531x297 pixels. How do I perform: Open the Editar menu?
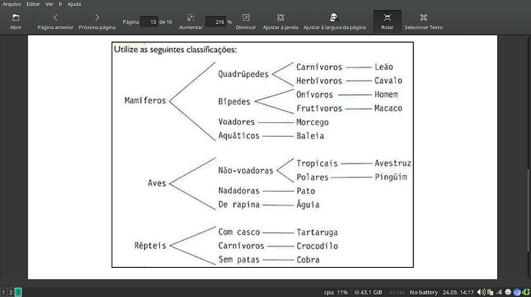tap(33, 4)
